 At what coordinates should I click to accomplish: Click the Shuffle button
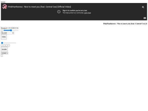coord(4,49)
